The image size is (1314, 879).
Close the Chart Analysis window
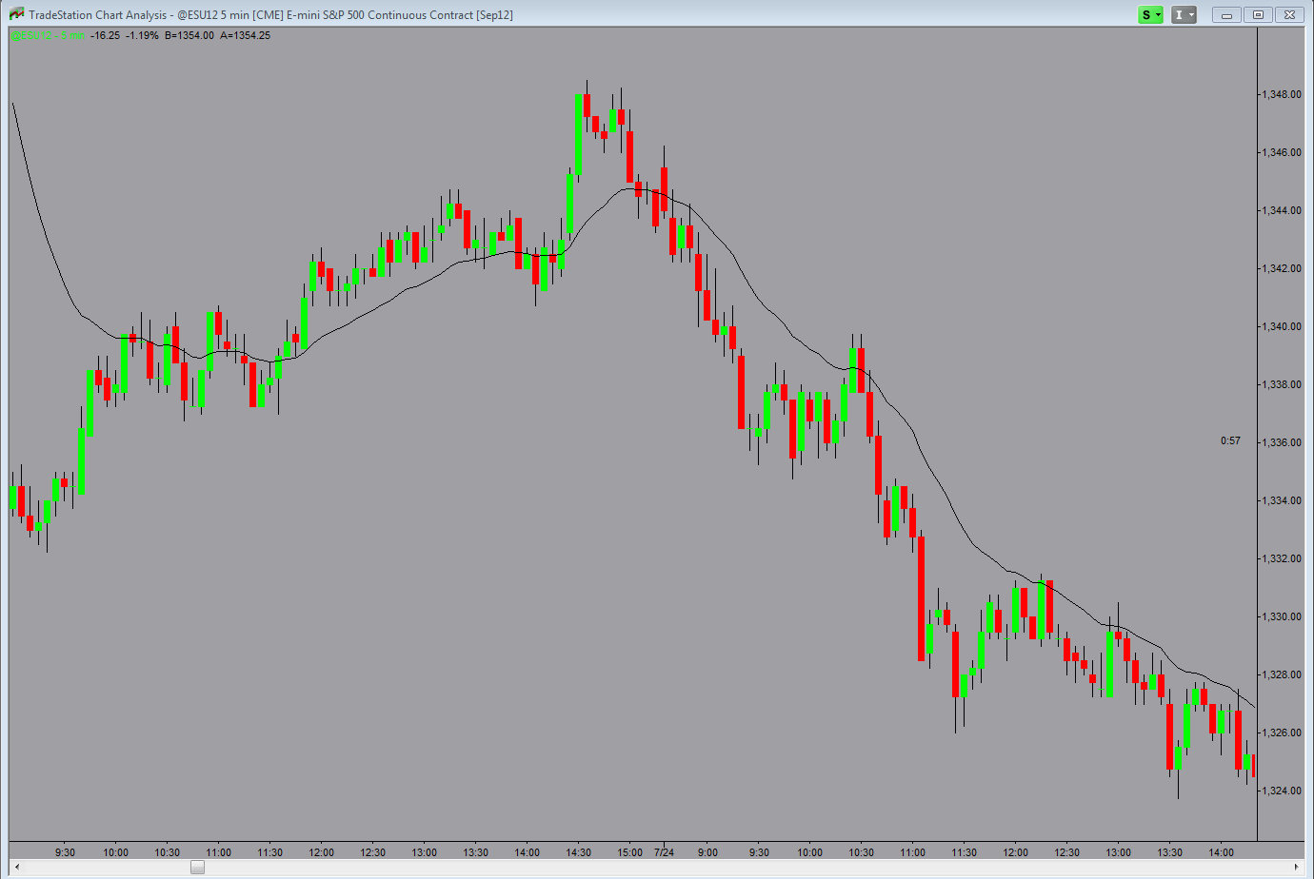click(x=1289, y=14)
